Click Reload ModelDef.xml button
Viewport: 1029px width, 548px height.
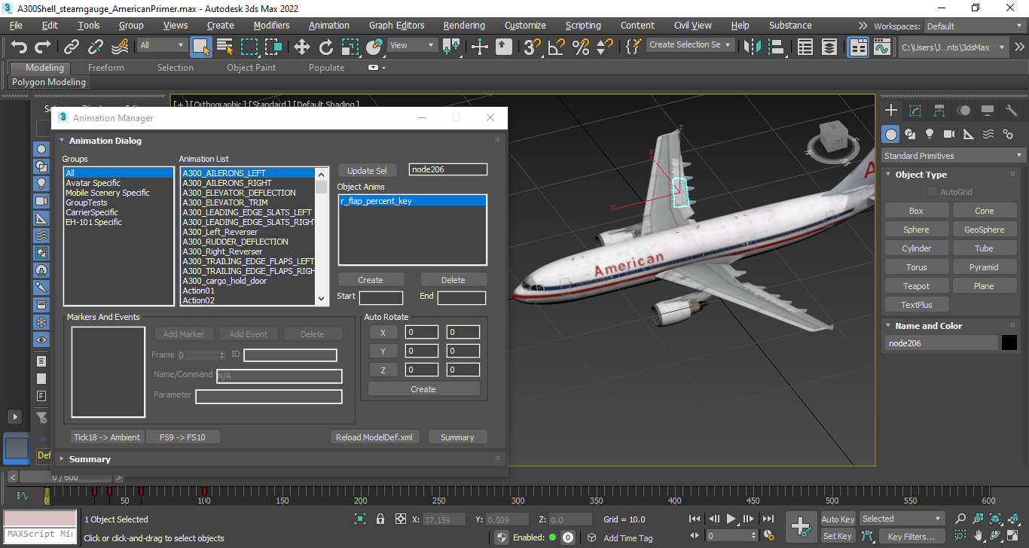(374, 437)
